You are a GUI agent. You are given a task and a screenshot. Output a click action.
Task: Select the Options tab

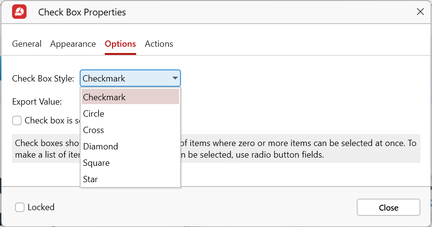point(120,44)
